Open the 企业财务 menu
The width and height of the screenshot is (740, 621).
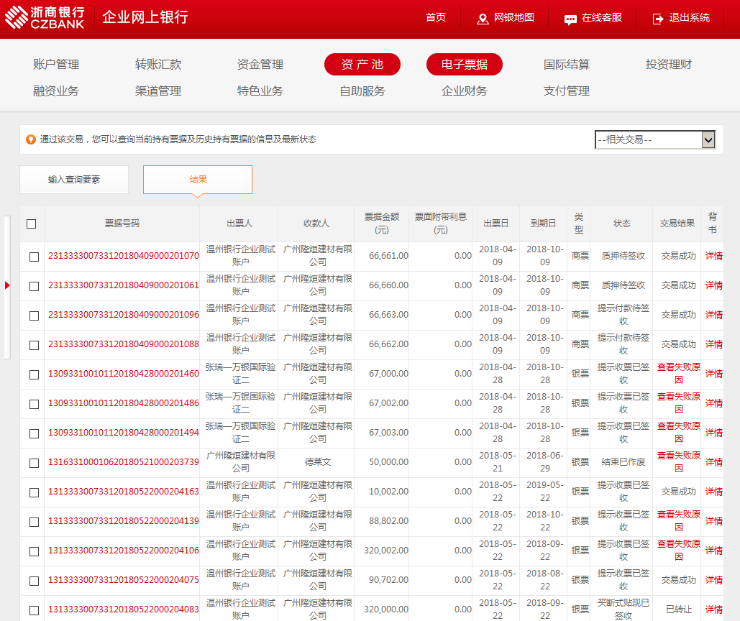[x=465, y=91]
